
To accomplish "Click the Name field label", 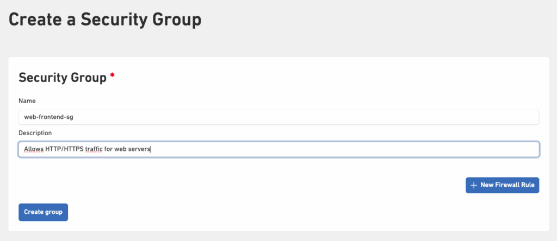I will tap(27, 101).
